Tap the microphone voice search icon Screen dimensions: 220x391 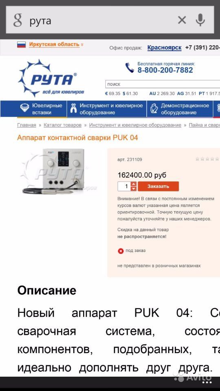tap(200, 20)
